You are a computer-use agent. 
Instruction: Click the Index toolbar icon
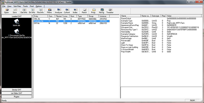pos(75,11)
